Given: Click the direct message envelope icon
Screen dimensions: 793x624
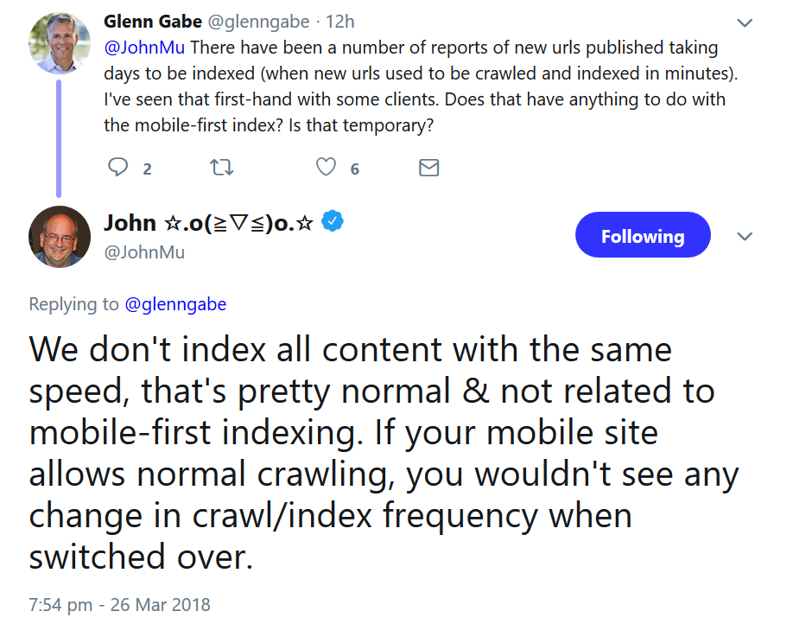Looking at the screenshot, I should tap(428, 168).
